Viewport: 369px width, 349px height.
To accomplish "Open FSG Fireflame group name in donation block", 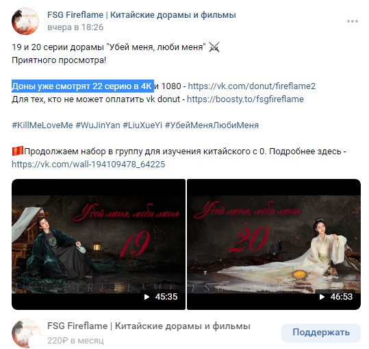I will (149, 326).
